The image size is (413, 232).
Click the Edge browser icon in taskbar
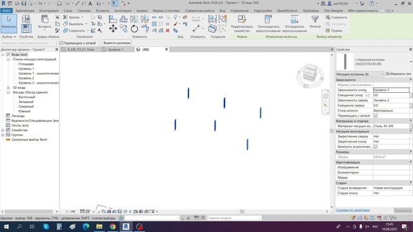pos(86,226)
